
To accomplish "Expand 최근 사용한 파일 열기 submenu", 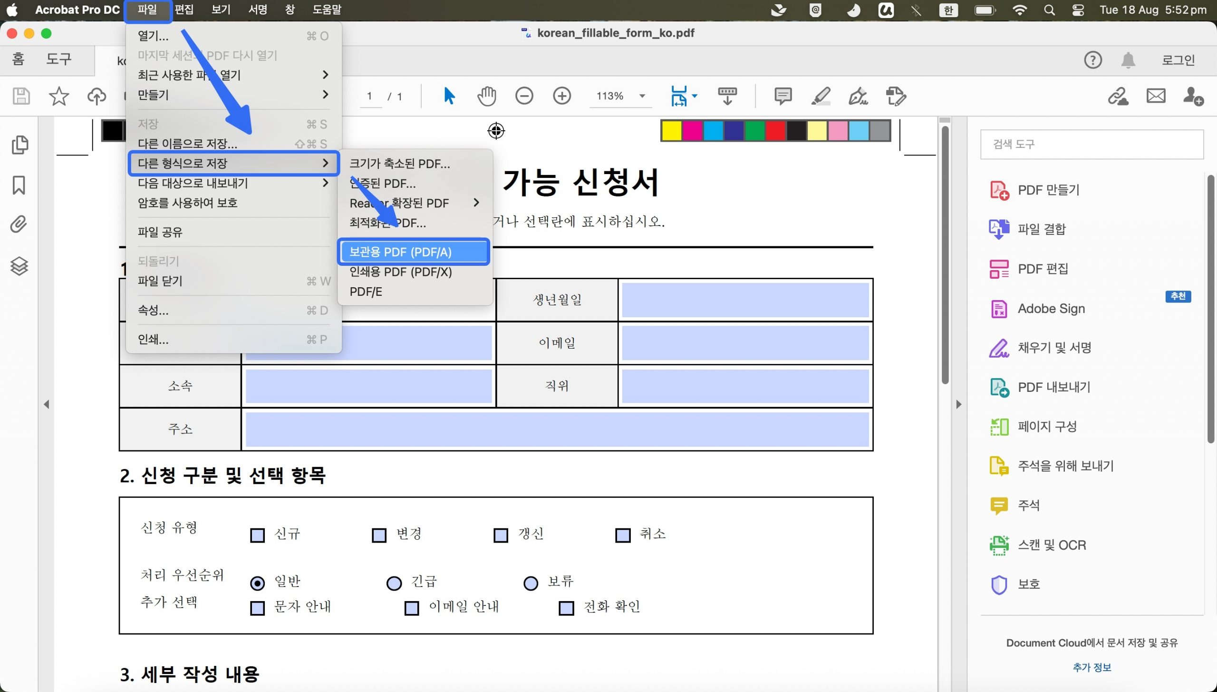I will 233,75.
